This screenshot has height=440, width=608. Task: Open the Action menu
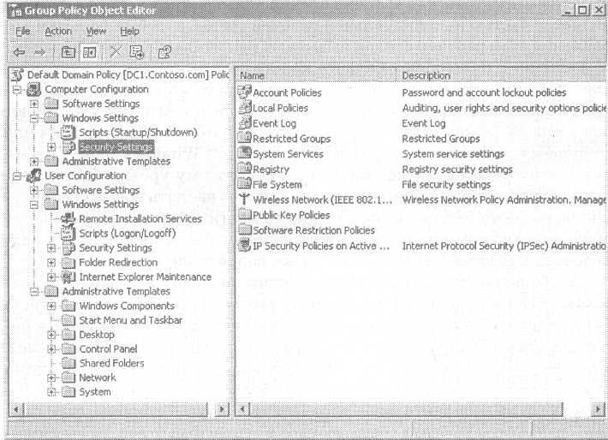[58, 31]
